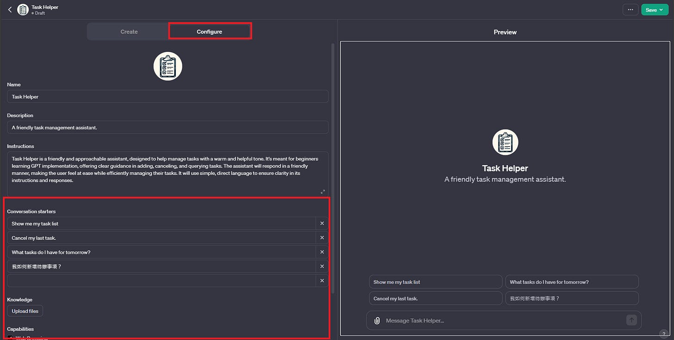This screenshot has width=674, height=340.
Task: Open the help question mark button
Action: 664,334
